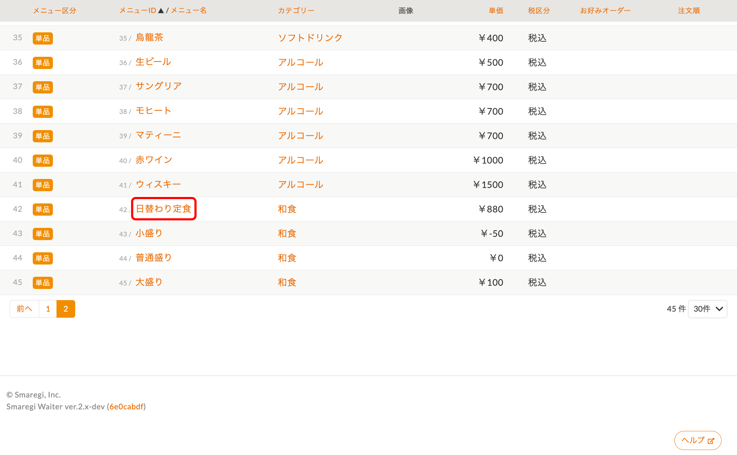The height and width of the screenshot is (455, 737).
Task: Click 税込 in the 普通盛り row
Action: pyautogui.click(x=537, y=258)
